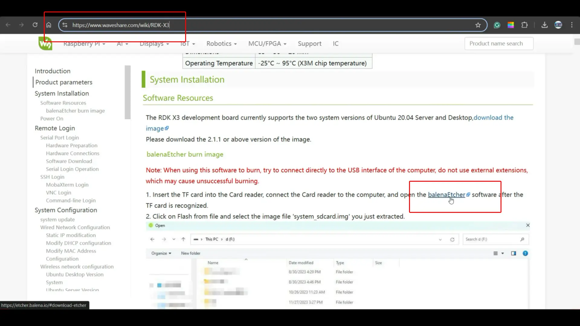
Task: Open Hardware Connections sidebar entry
Action: click(x=72, y=153)
